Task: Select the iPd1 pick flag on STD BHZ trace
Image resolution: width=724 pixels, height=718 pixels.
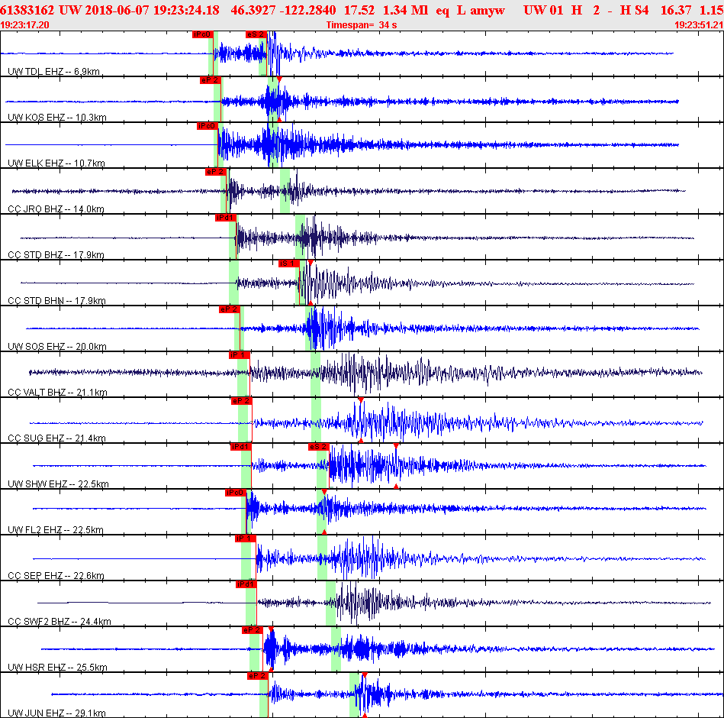Action: point(226,218)
